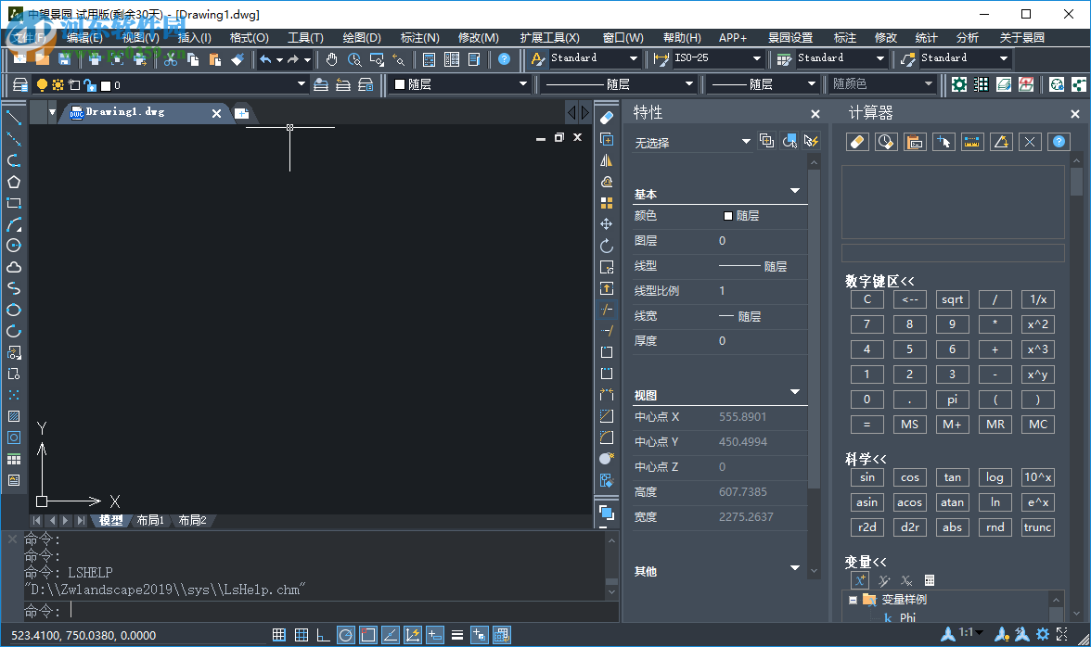Image resolution: width=1091 pixels, height=647 pixels.
Task: Open the 绘图(D) menu
Action: click(x=362, y=38)
